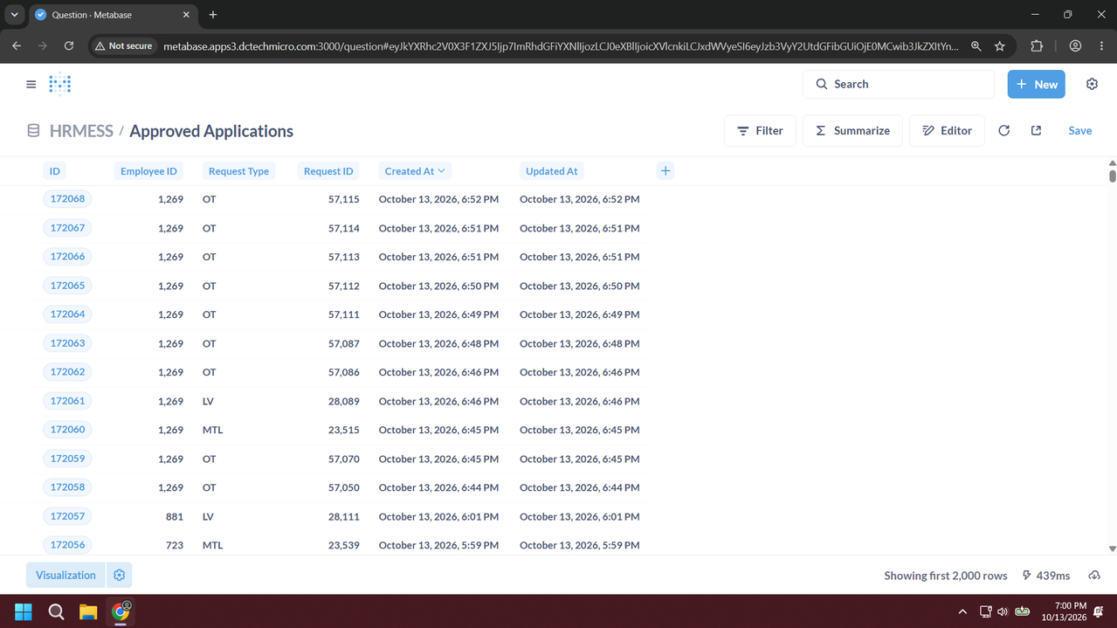
Task: Zoom the page via address bar magnifier
Action: coord(976,45)
